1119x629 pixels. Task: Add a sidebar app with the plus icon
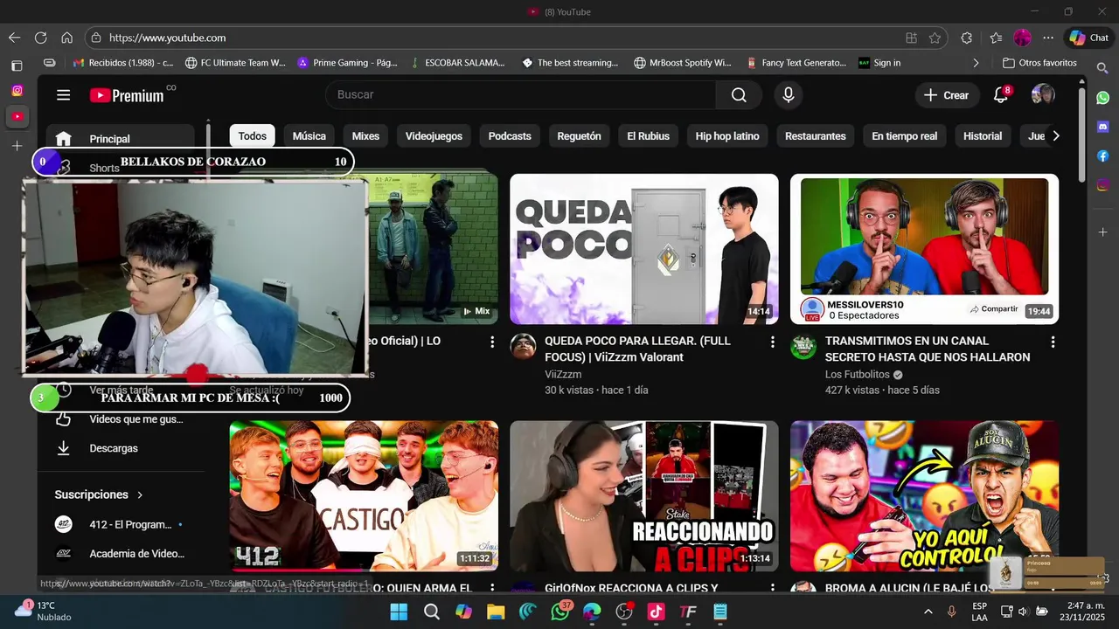pyautogui.click(x=1102, y=232)
